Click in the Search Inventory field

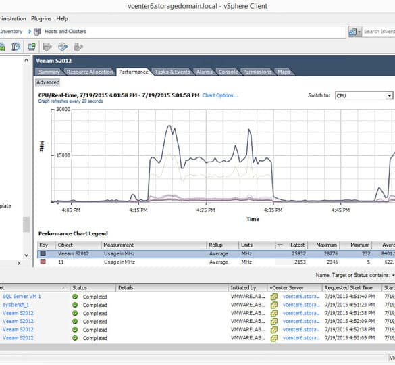pos(378,32)
